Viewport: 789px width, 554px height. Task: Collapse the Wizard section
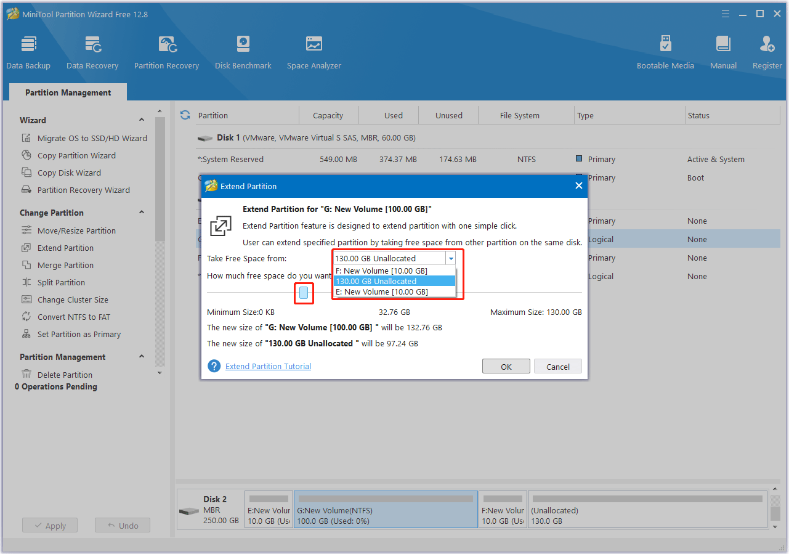click(142, 120)
